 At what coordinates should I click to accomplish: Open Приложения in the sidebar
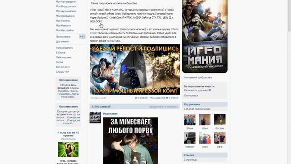click(x=63, y=36)
